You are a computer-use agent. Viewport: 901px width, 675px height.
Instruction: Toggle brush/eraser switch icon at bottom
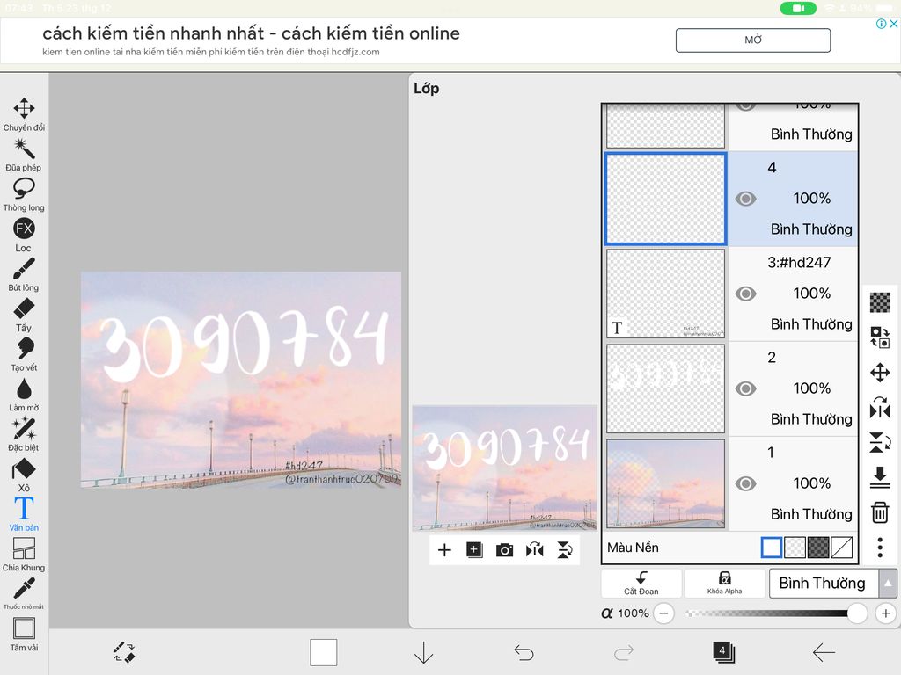point(124,653)
